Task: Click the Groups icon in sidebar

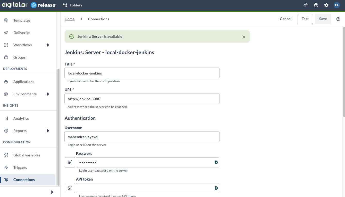Action: pos(6,57)
